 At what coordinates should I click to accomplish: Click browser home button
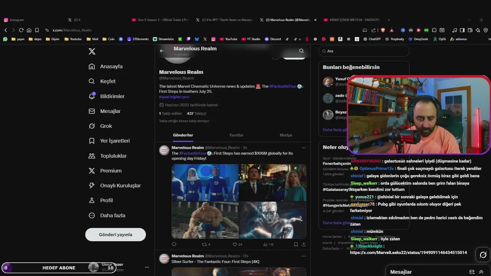pos(29,30)
